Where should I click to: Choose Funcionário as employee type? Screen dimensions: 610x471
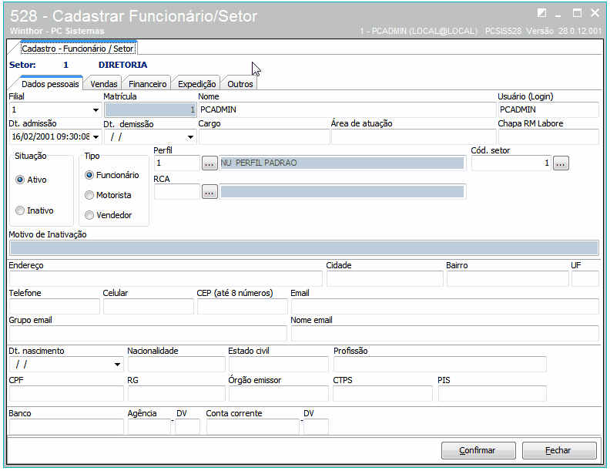click(89, 175)
